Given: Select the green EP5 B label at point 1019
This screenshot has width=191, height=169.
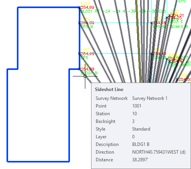Looking at the screenshot, I should pyautogui.click(x=87, y=27).
